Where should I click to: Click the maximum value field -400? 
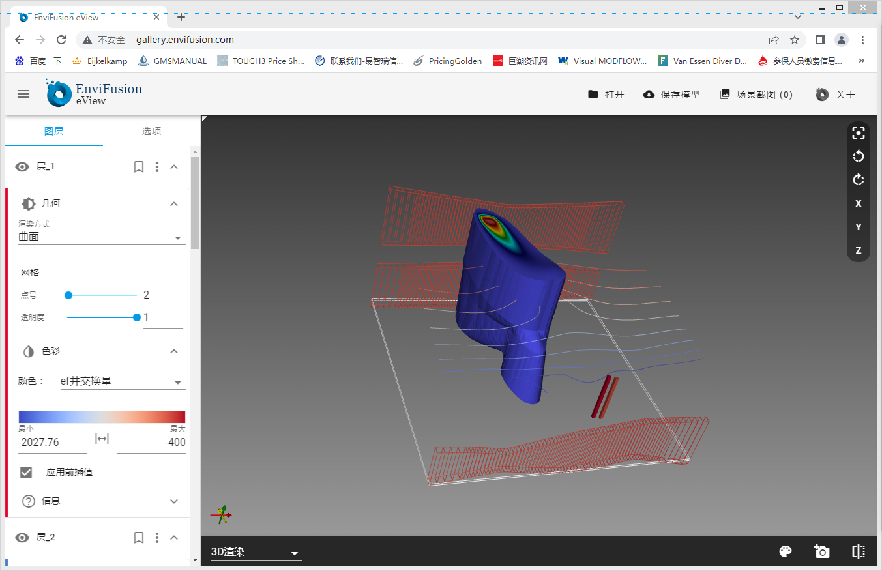coord(151,443)
